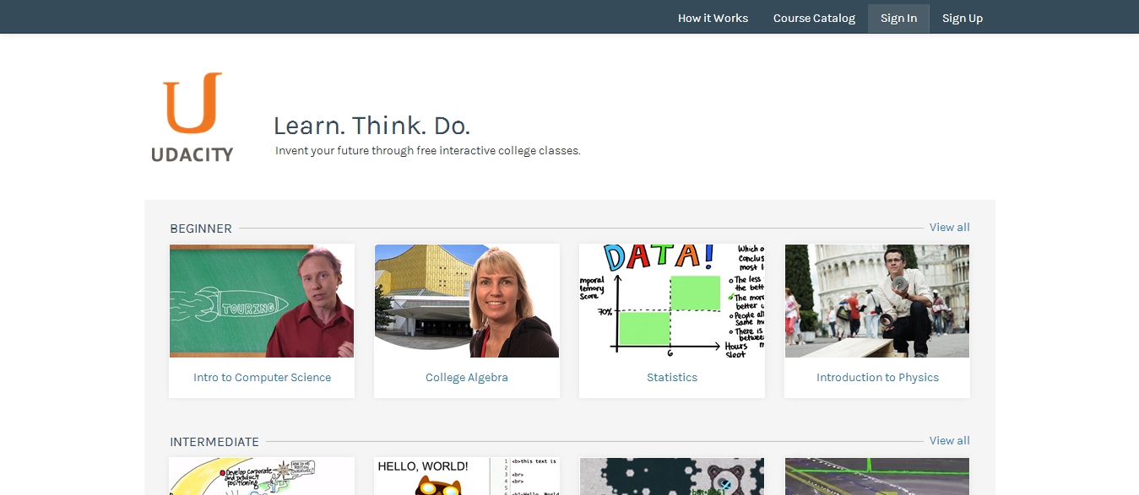1139x495 pixels.
Task: Open the Statistics DATA chart thumbnail
Action: pos(672,301)
